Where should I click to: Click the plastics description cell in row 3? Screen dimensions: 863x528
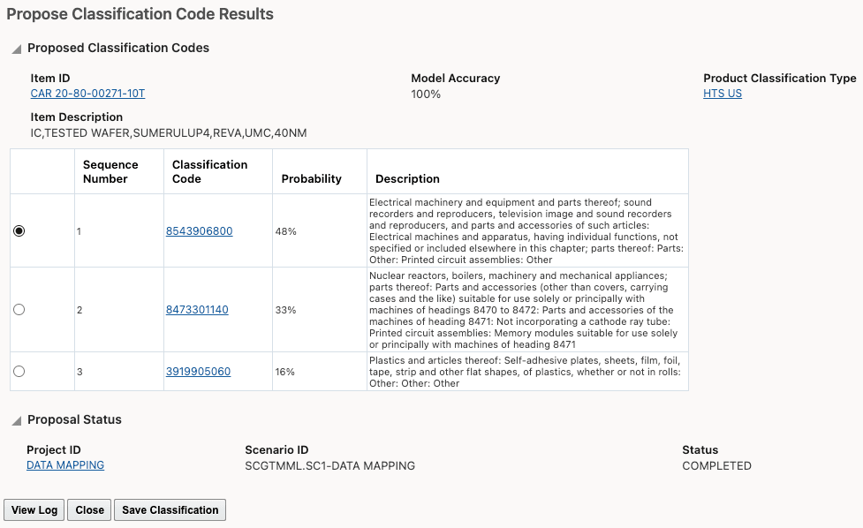pos(528,372)
